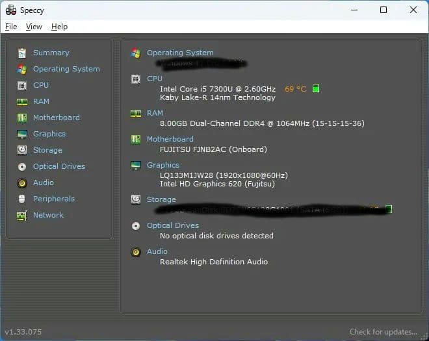This screenshot has width=429, height=341.
Task: Click the CPU chip icon in sidebar
Action: click(x=22, y=85)
